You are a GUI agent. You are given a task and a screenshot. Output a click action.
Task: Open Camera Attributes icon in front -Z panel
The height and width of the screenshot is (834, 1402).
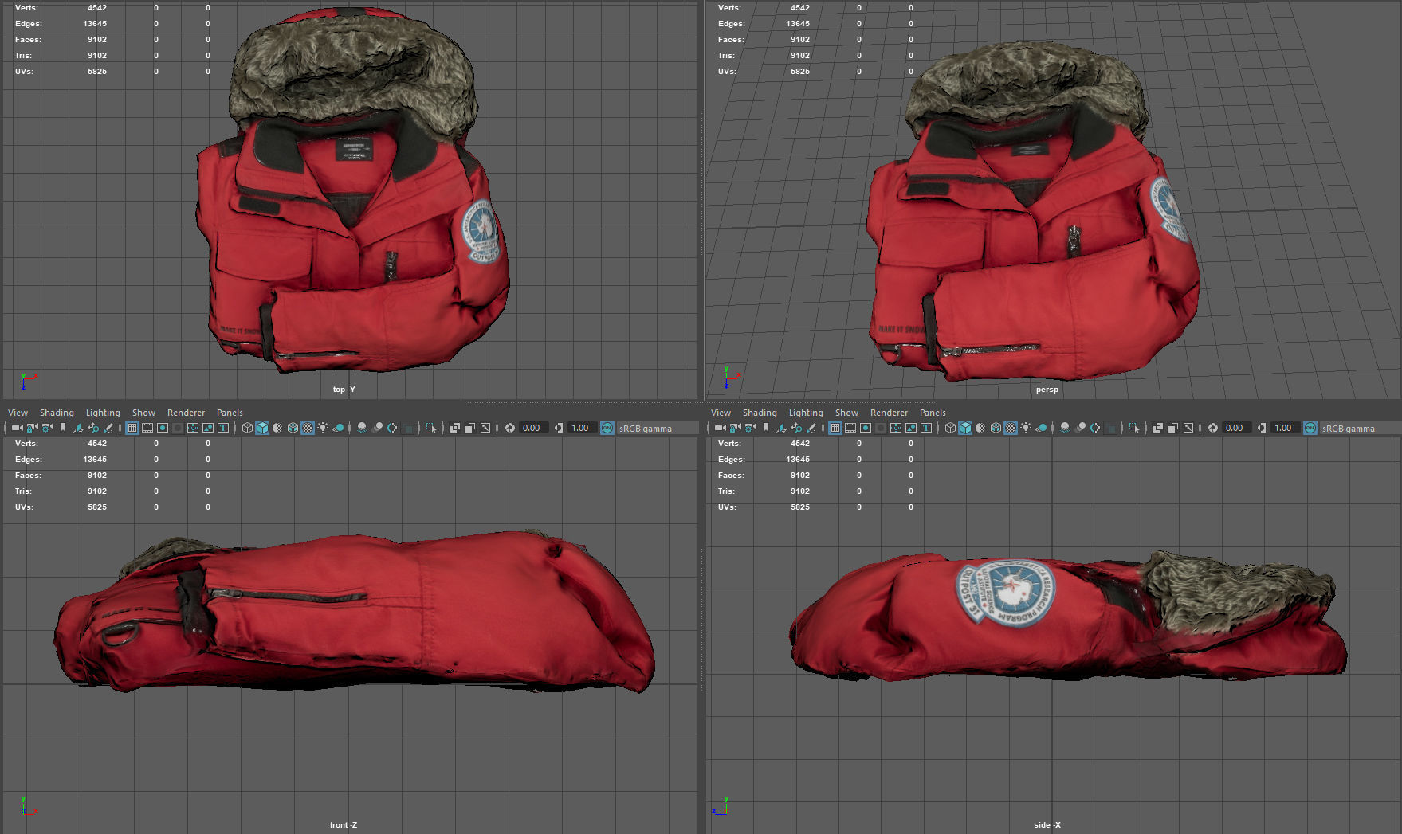click(47, 428)
